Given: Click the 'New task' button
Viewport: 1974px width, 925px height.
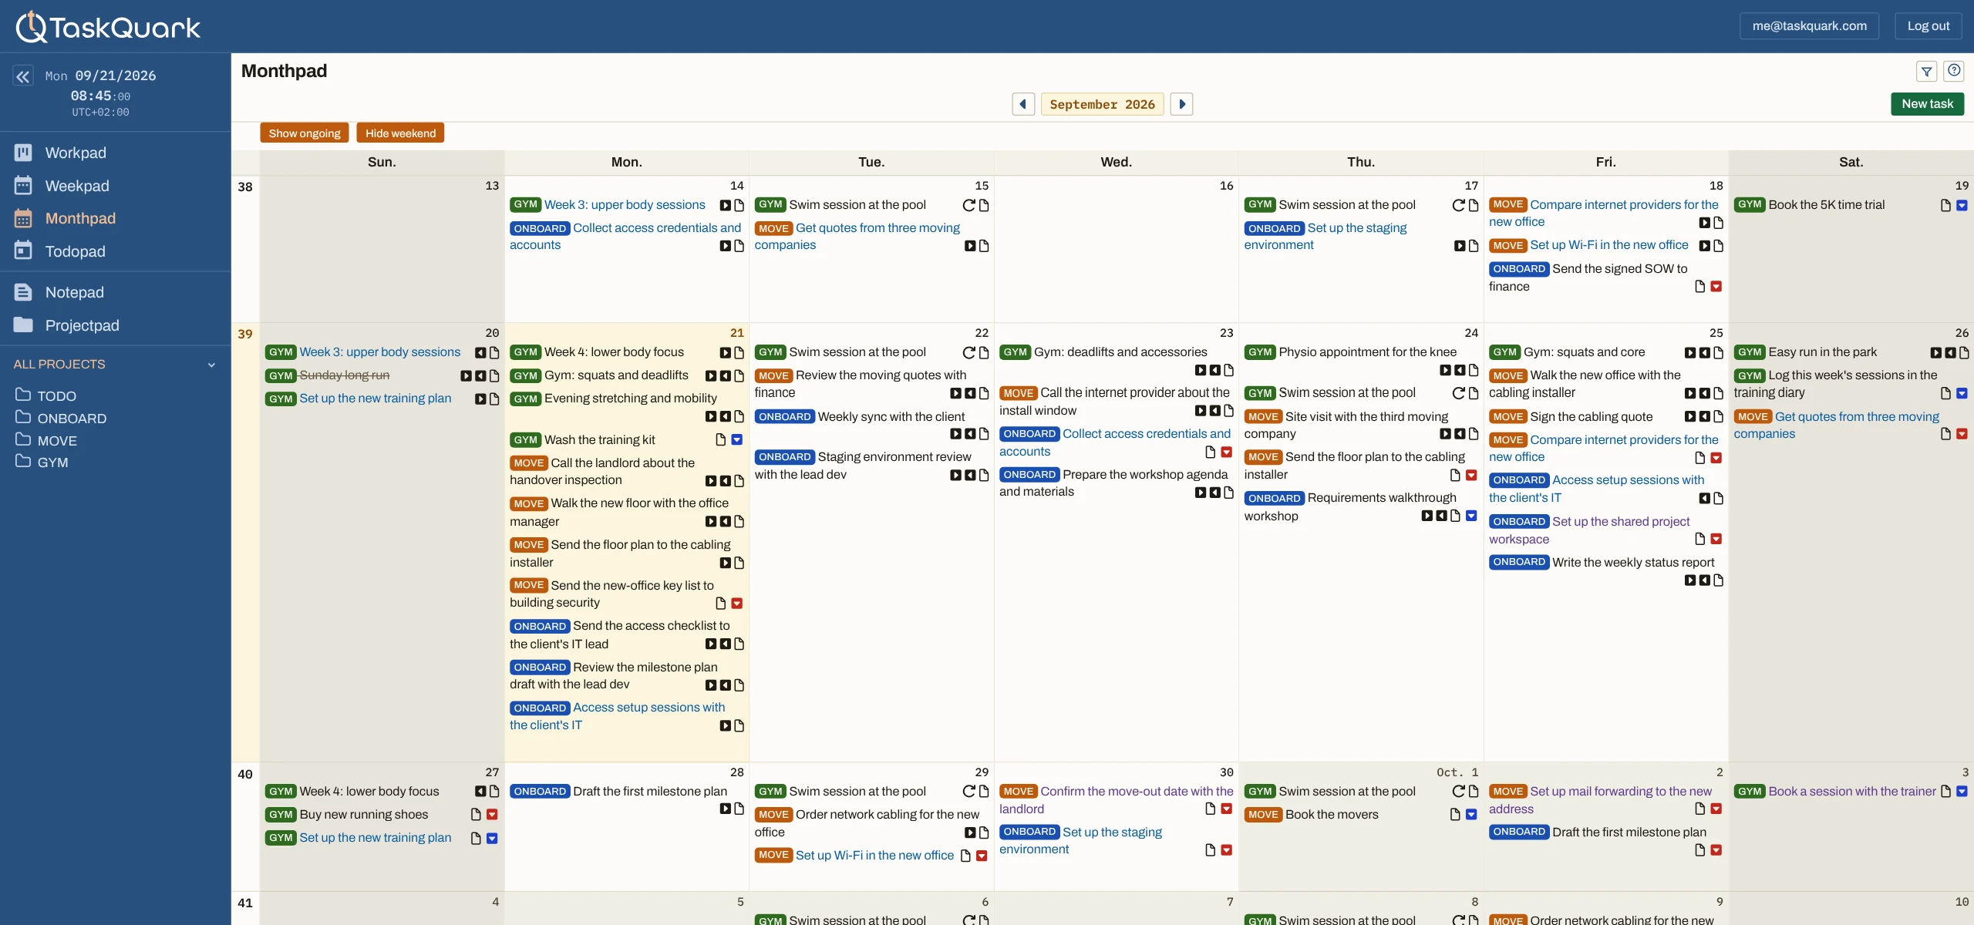Looking at the screenshot, I should point(1927,104).
